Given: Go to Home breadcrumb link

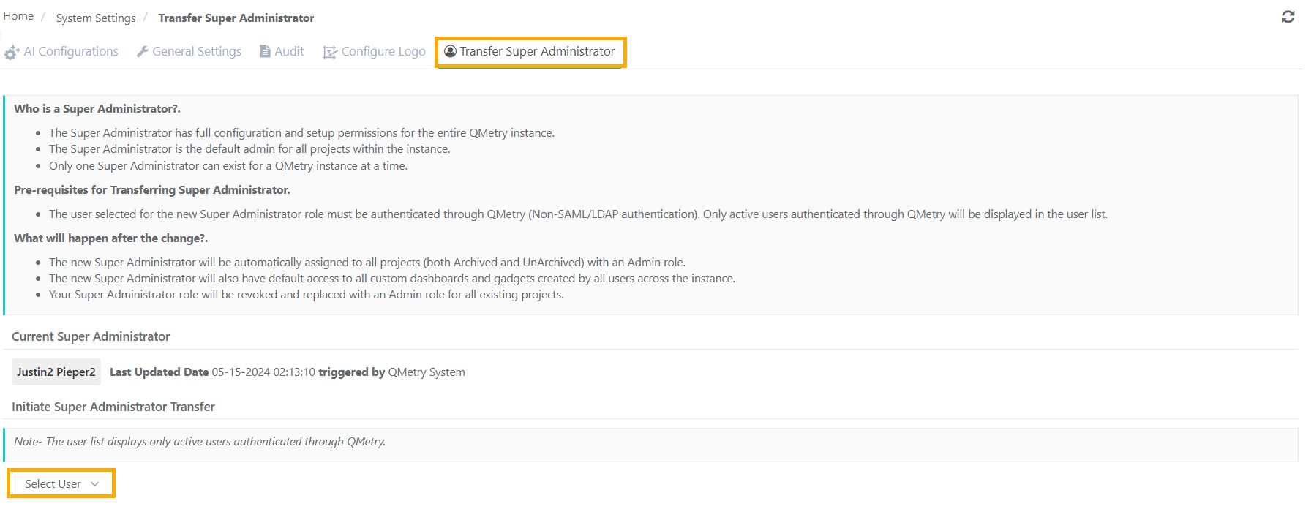Looking at the screenshot, I should [x=18, y=16].
